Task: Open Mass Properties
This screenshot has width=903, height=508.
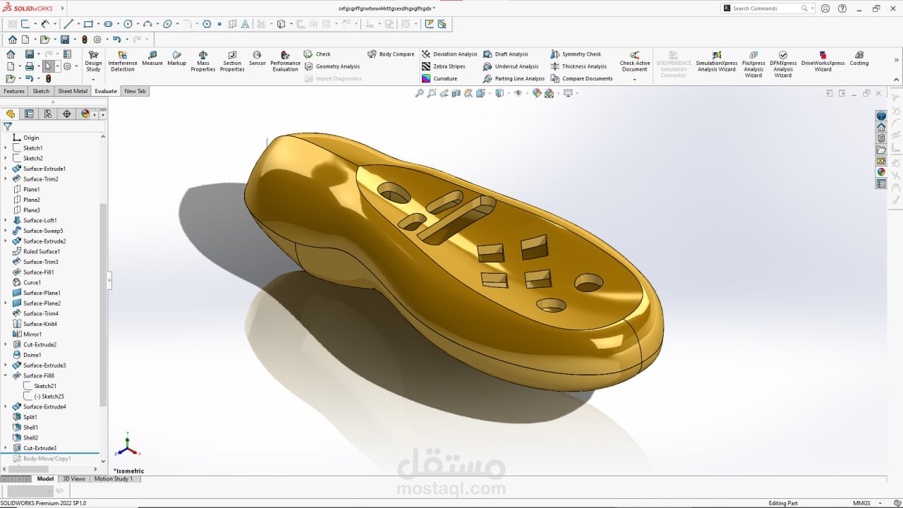Action: coord(203,61)
